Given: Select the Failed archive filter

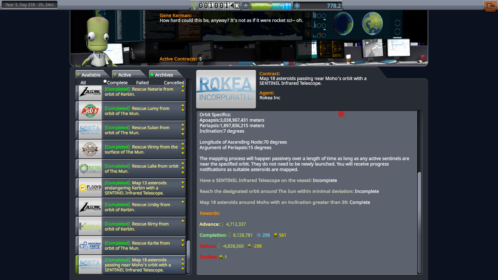Looking at the screenshot, I should [142, 82].
